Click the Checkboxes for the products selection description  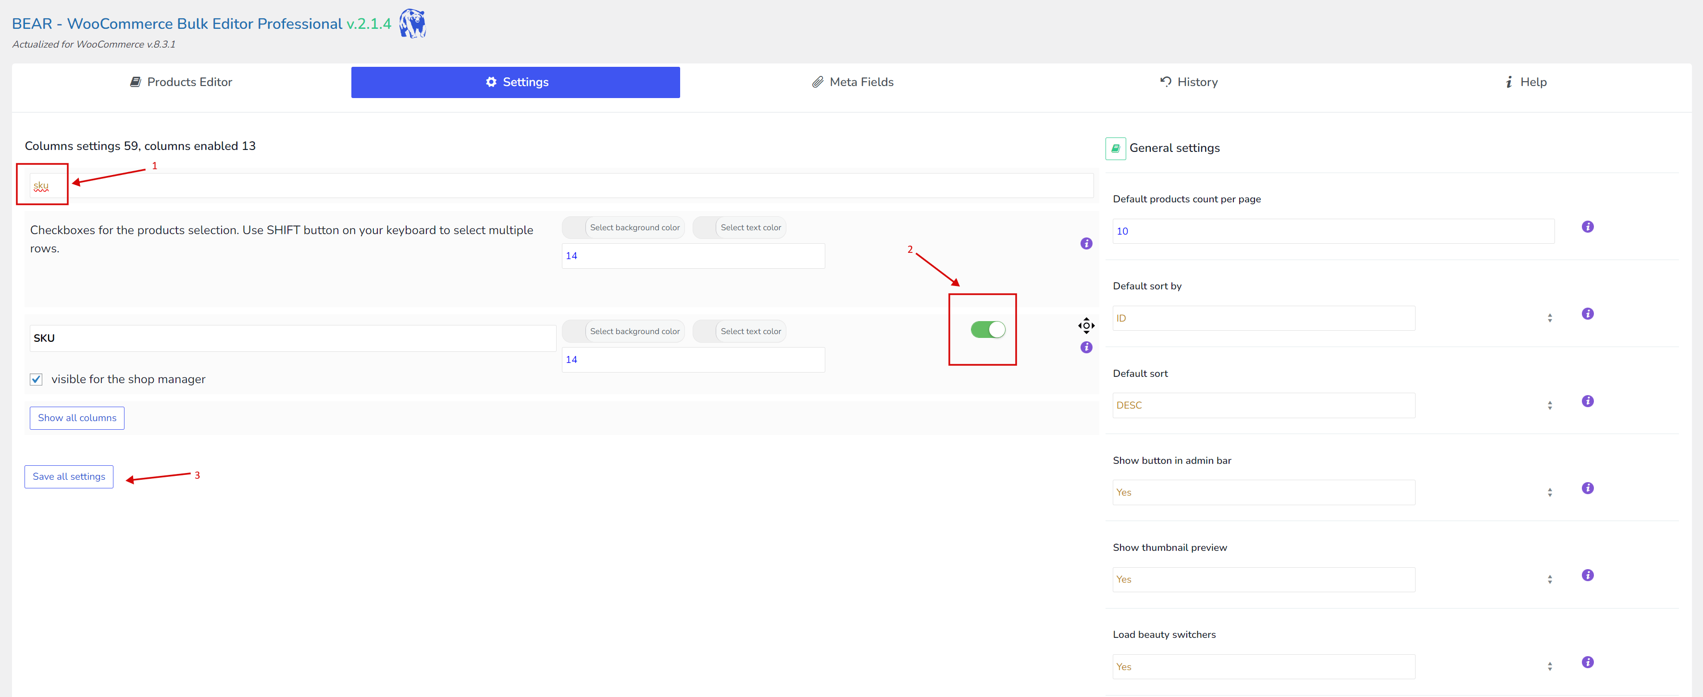tap(282, 239)
